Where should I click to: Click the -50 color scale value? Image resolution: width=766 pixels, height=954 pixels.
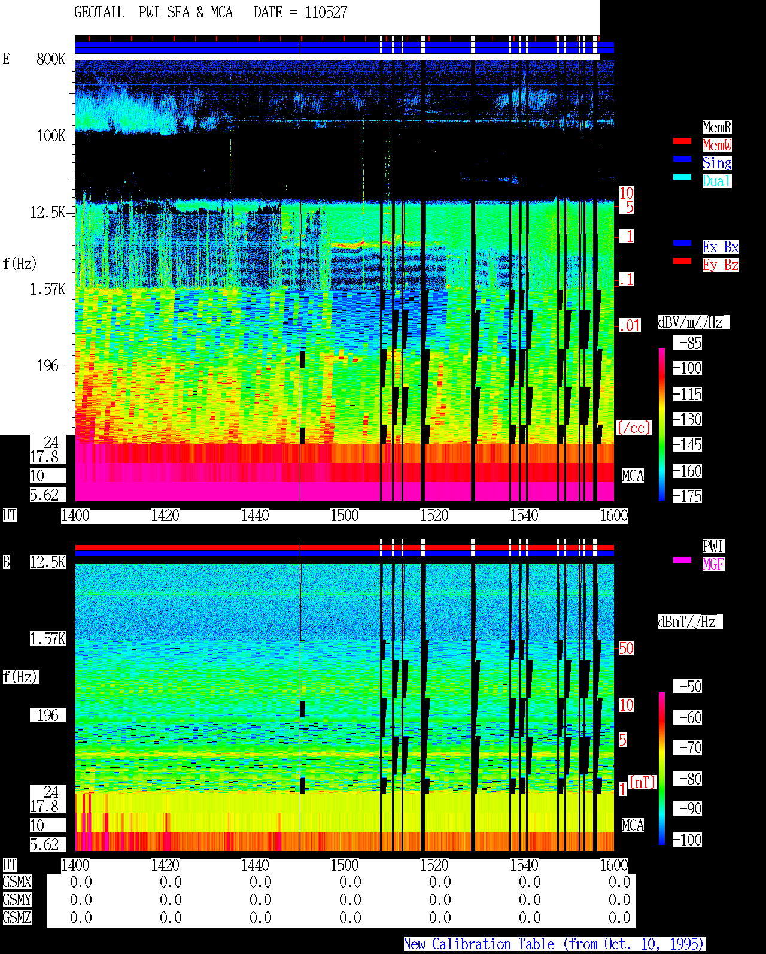(x=688, y=686)
